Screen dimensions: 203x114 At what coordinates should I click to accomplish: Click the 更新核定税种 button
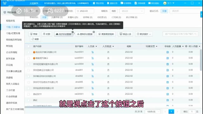tap(106, 34)
